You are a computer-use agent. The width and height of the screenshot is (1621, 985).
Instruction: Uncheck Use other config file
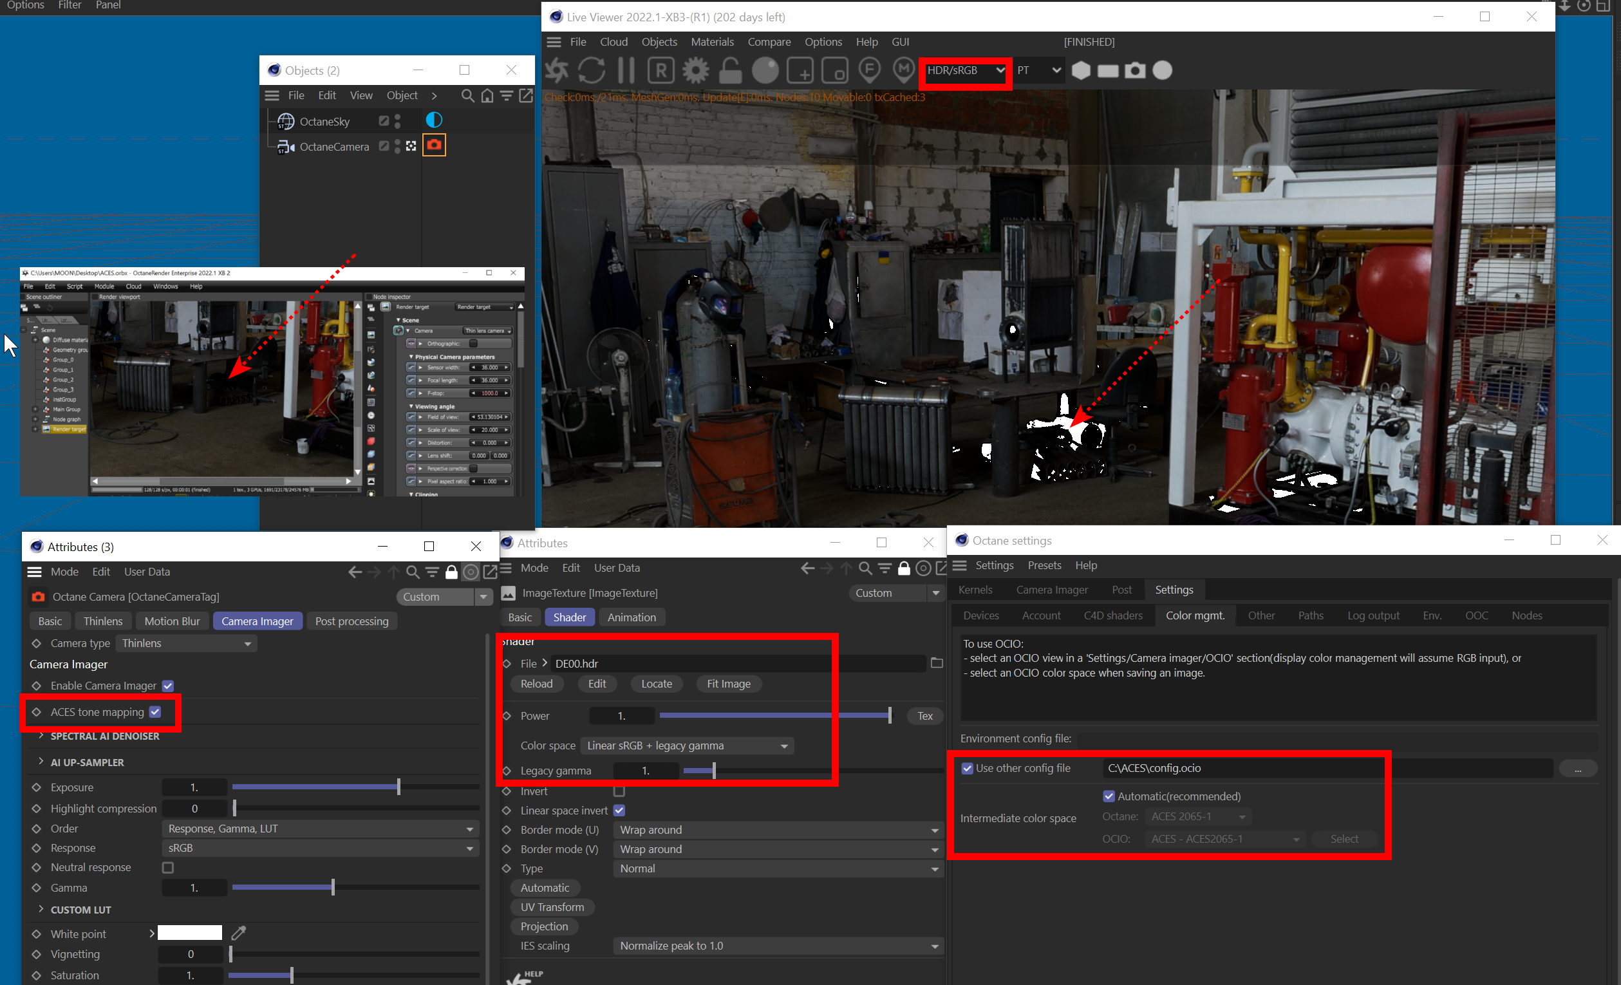pos(967,768)
